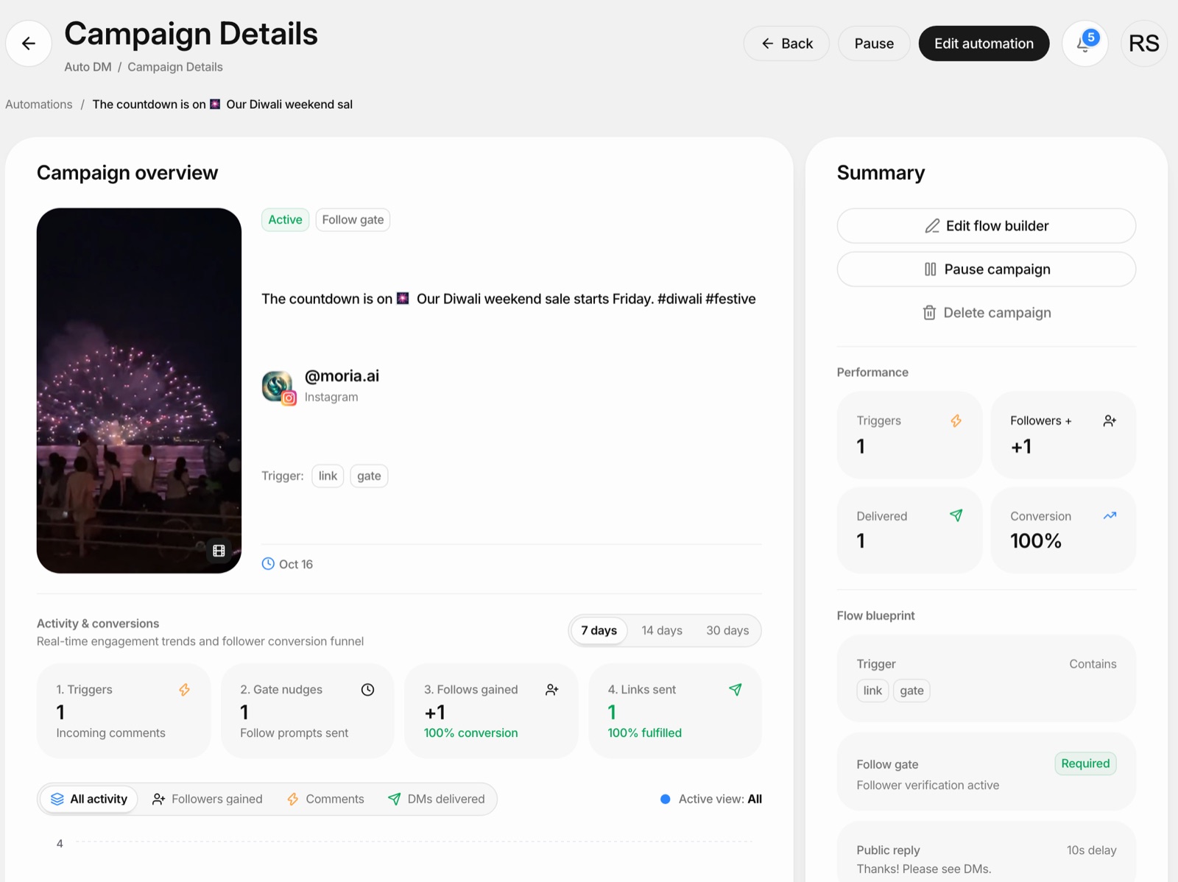Switch to 14 days range
This screenshot has width=1178, height=882.
(x=662, y=630)
